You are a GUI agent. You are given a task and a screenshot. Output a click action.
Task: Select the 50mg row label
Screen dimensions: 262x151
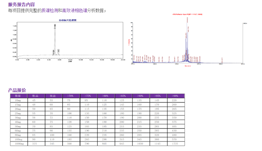18,126
